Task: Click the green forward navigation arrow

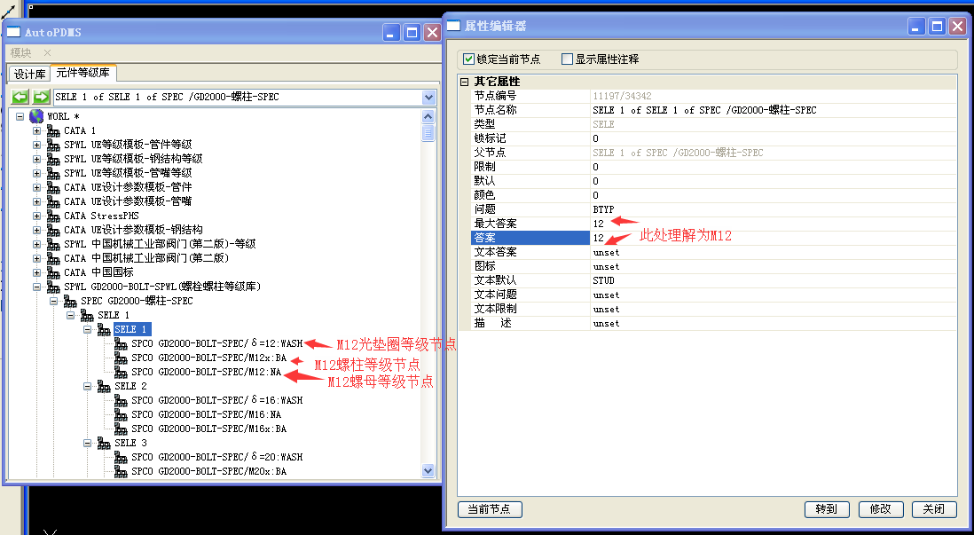Action: click(41, 97)
